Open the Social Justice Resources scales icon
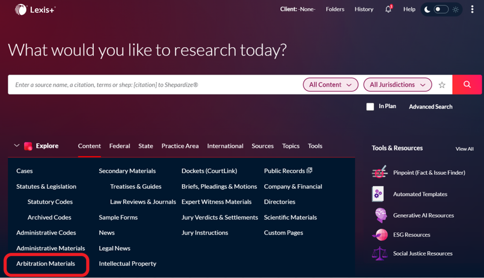 tap(379, 254)
